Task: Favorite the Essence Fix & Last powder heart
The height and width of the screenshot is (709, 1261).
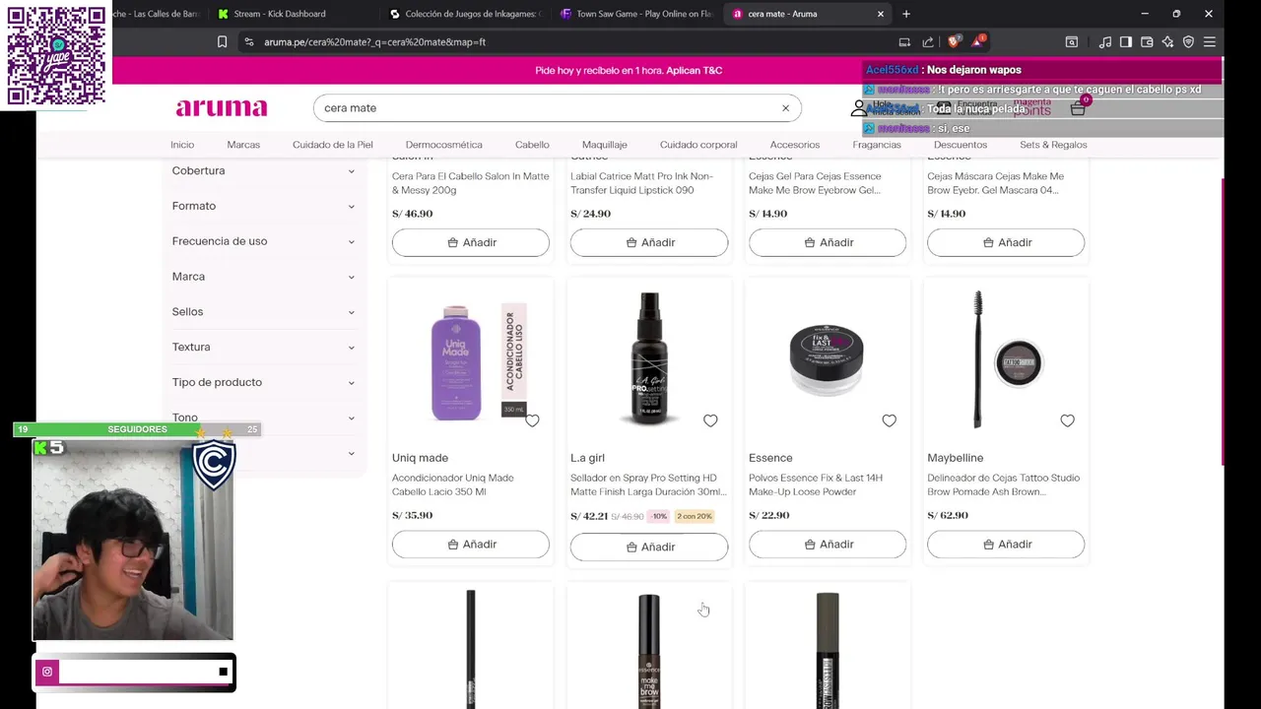Action: coord(889,420)
